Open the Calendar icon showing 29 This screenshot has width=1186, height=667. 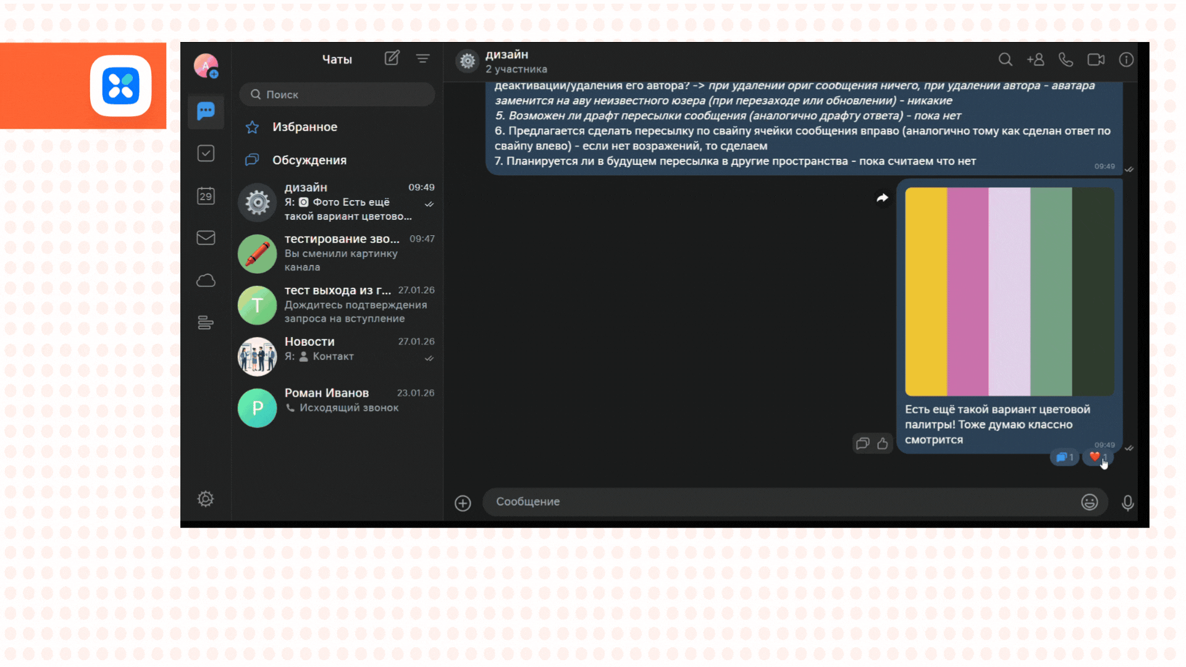pyautogui.click(x=206, y=196)
